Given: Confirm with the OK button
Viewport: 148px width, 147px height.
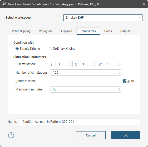Looking at the screenshot, I should point(126,135).
